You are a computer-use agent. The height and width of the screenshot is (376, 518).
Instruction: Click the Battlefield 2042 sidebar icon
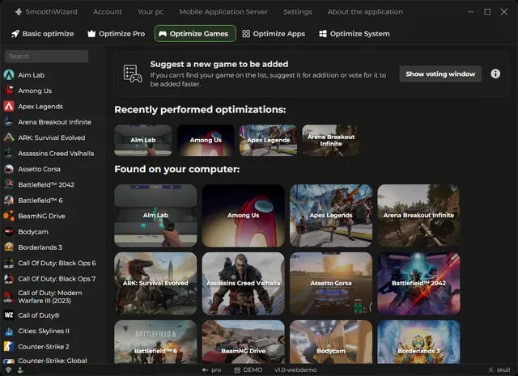tap(9, 184)
